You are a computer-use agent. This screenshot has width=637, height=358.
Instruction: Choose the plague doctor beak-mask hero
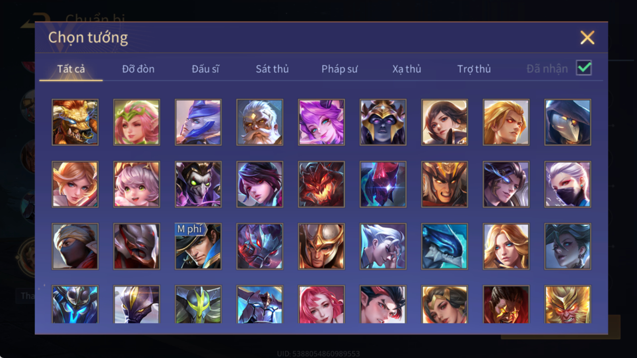pyautogui.click(x=567, y=122)
